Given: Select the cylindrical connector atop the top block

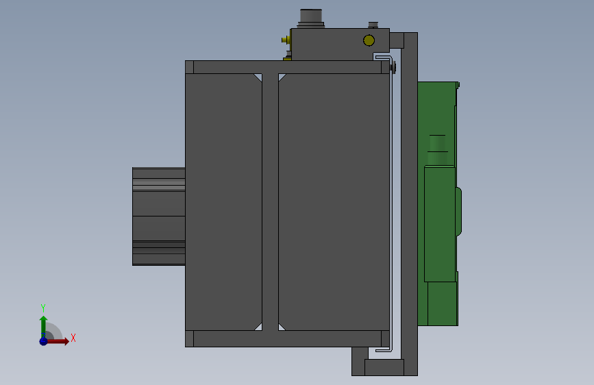Looking at the screenshot, I should pyautogui.click(x=310, y=18).
